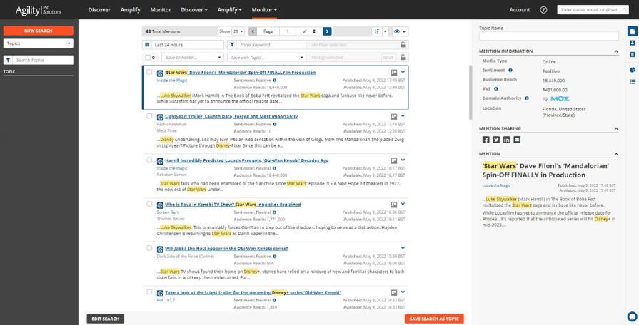The image size is (639, 325).
Task: Click the keyword filter funnel icon
Action: pyautogui.click(x=232, y=45)
